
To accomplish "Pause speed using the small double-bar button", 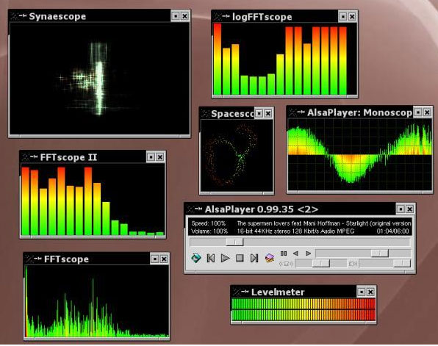I will tap(284, 253).
